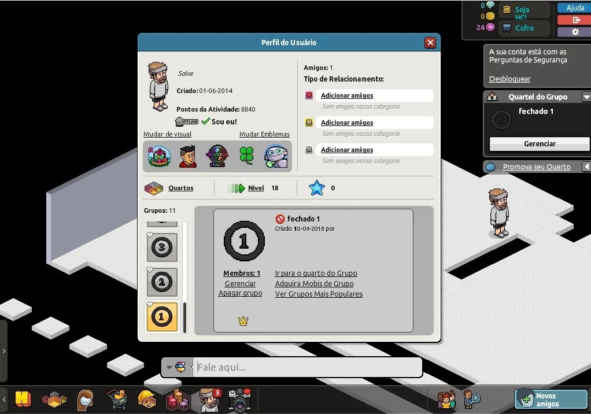Collapse the Quartel do Grupo panel arrow
This screenshot has height=414, width=591.
(586, 97)
